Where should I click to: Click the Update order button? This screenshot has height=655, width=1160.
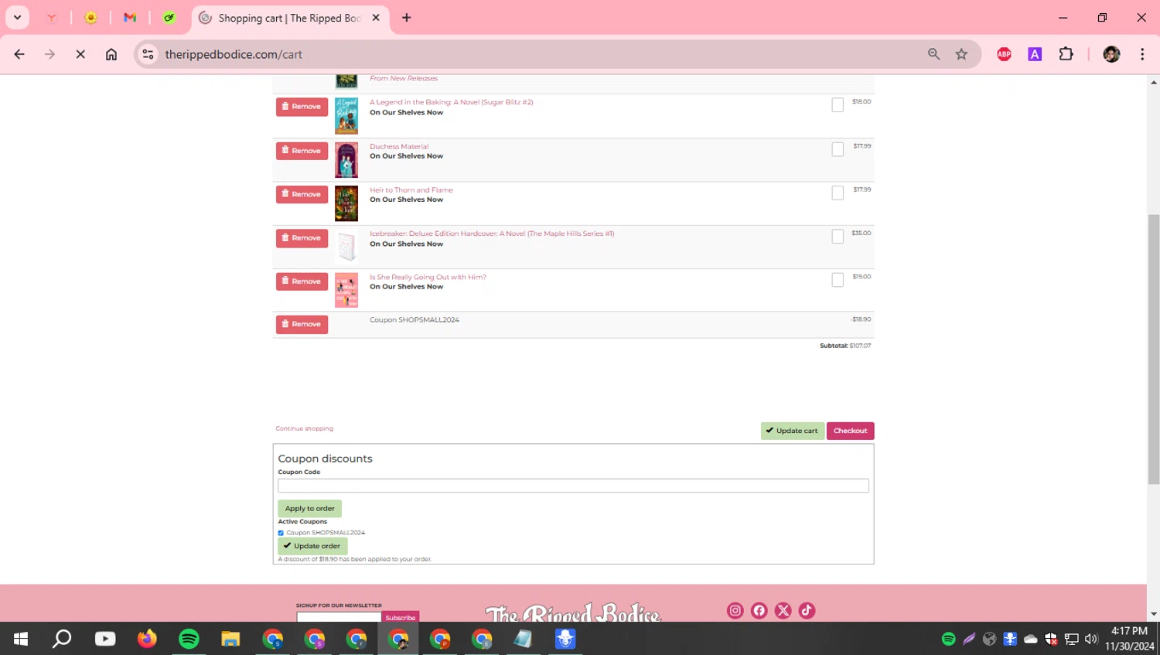(312, 546)
